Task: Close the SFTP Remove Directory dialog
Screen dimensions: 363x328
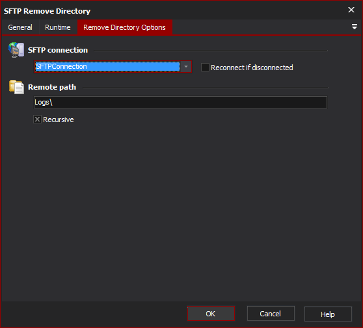Action: (x=351, y=10)
